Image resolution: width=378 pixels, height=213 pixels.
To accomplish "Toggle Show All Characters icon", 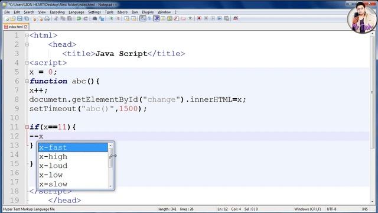I will tap(149, 18).
